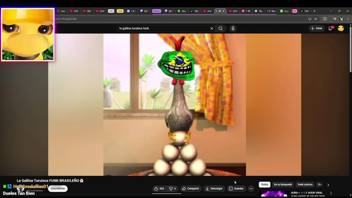Expand the erth tab group
Viewport: 352px width, 198px height.
[x=111, y=11]
